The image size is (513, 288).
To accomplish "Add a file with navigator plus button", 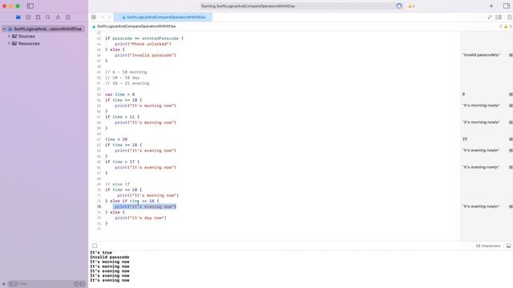I will pyautogui.click(x=4, y=284).
